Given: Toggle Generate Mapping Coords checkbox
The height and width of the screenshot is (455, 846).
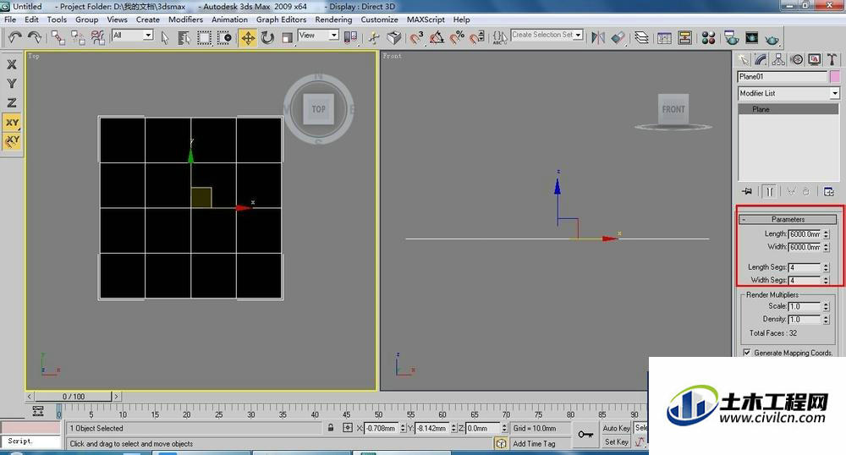Looking at the screenshot, I should [x=747, y=353].
